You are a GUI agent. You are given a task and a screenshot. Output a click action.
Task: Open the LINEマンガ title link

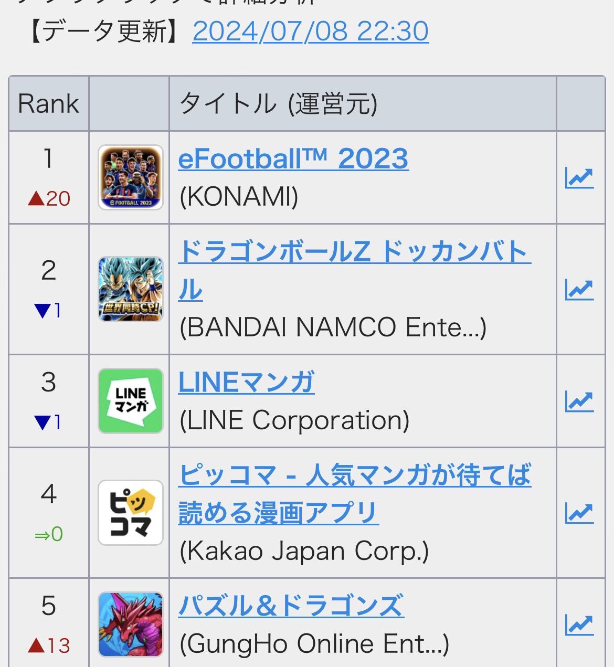[x=247, y=382]
